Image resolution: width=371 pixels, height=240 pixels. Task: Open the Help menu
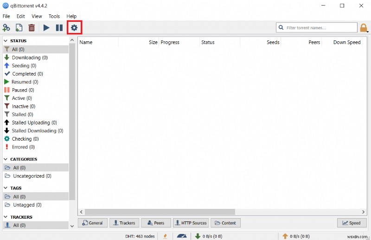(71, 16)
